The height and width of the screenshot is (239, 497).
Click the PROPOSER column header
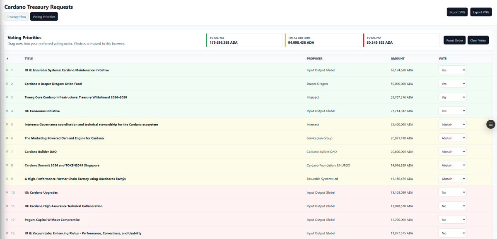(314, 59)
